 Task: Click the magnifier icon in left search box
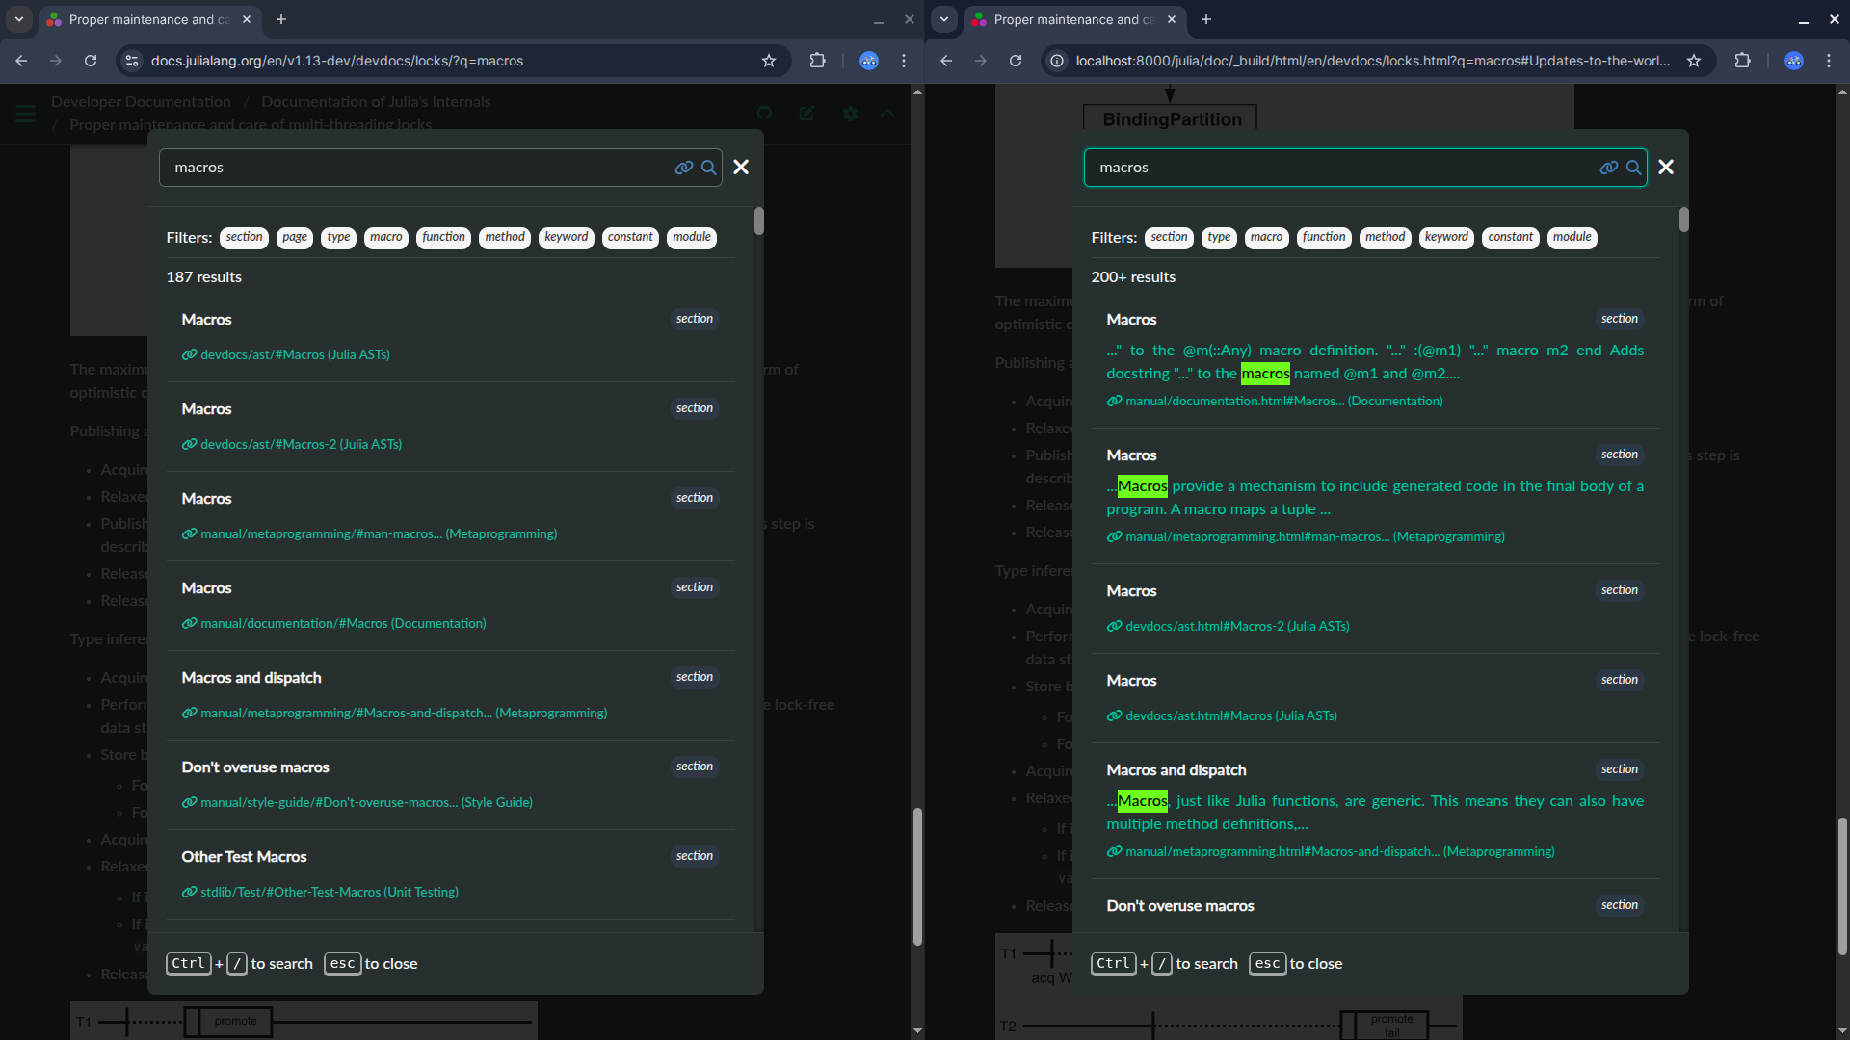click(709, 168)
